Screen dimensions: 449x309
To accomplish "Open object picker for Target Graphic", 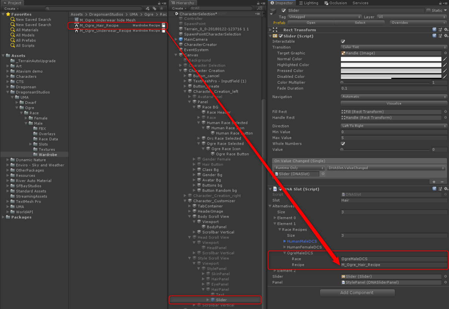I will [x=445, y=53].
